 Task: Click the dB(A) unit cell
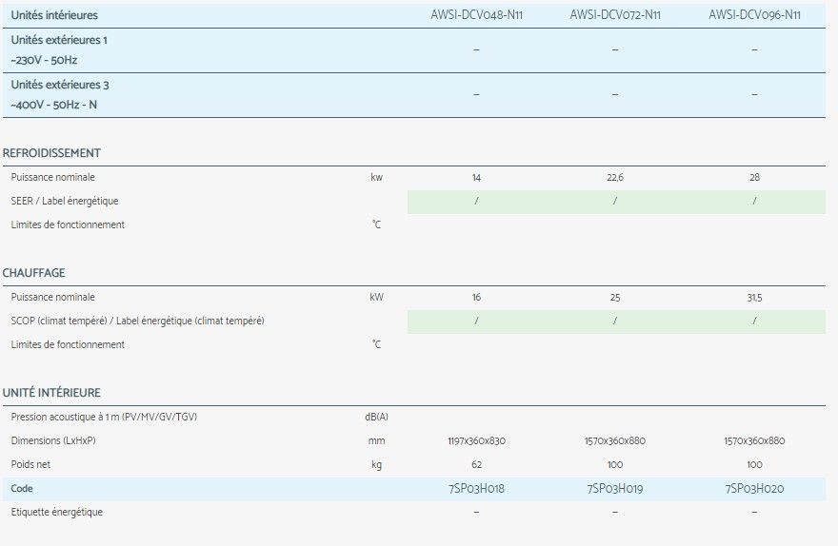[377, 417]
